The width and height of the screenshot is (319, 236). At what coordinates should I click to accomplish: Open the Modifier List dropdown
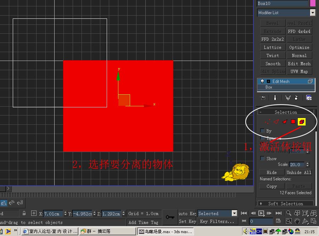click(x=312, y=13)
